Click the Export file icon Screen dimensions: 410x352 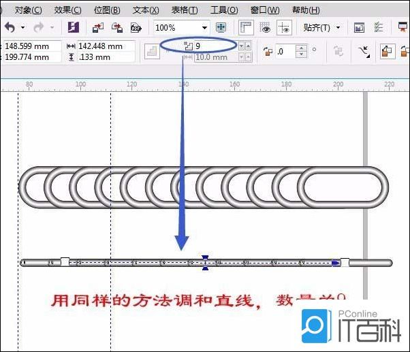coord(117,27)
